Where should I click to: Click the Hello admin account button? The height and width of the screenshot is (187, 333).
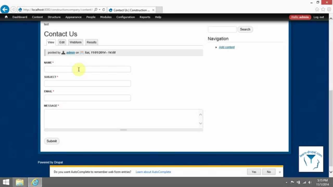(x=300, y=17)
